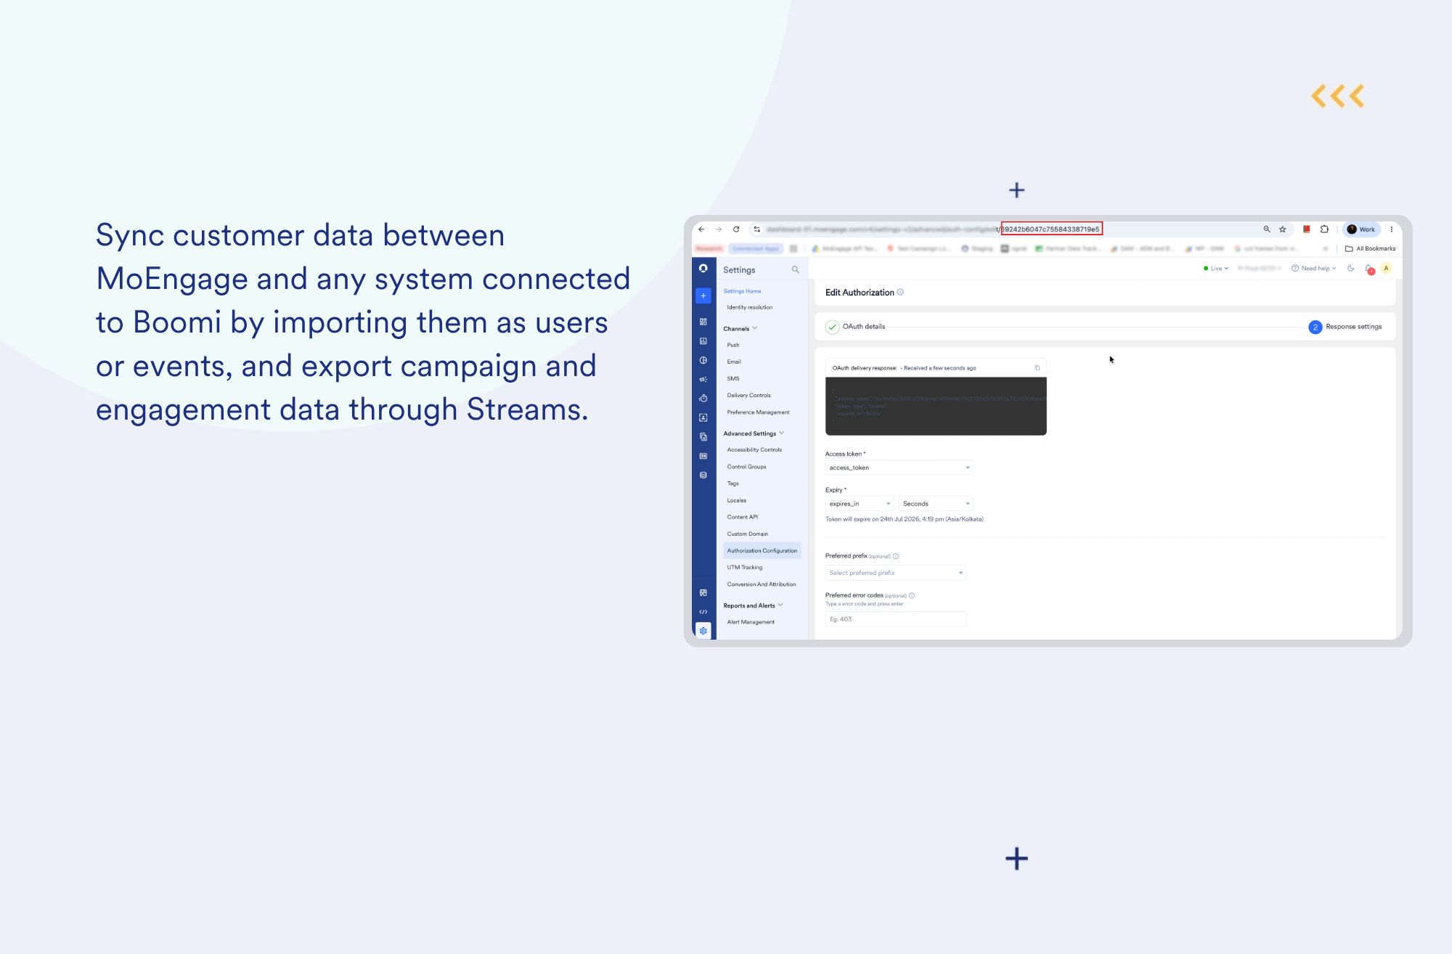Click info icon beside Preferred error codes
The width and height of the screenshot is (1452, 954).
click(x=912, y=595)
